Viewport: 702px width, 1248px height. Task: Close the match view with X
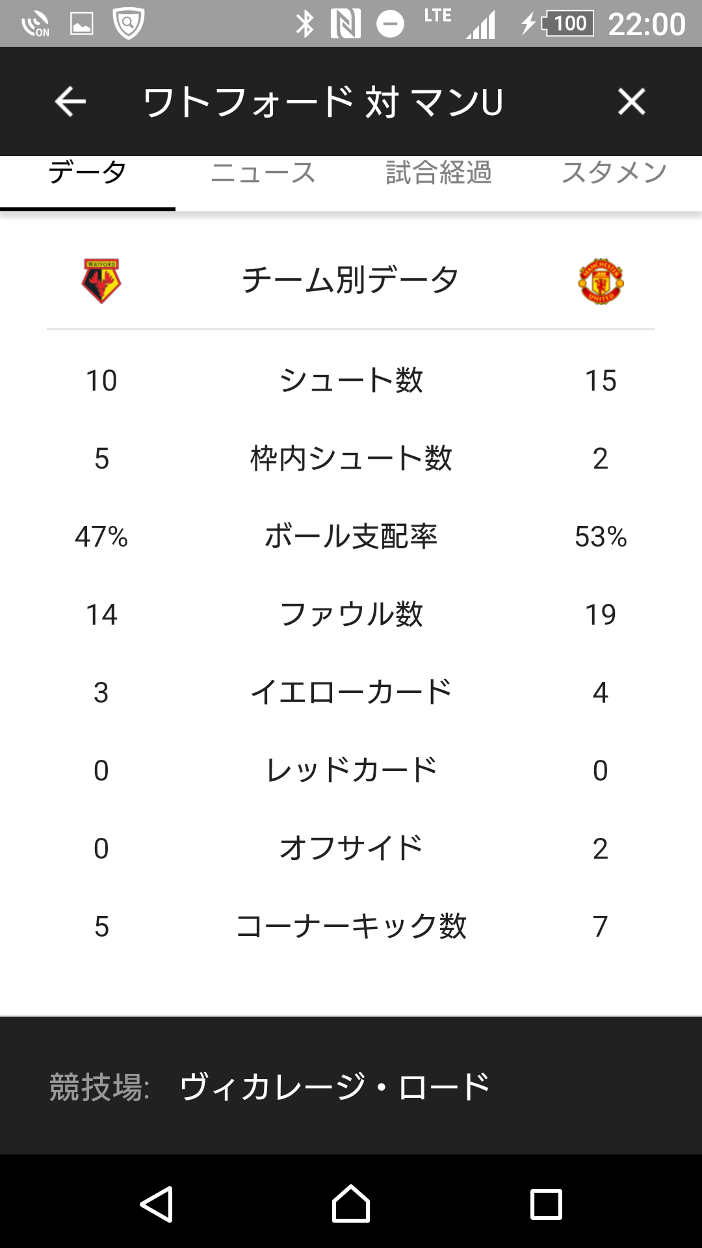click(631, 102)
